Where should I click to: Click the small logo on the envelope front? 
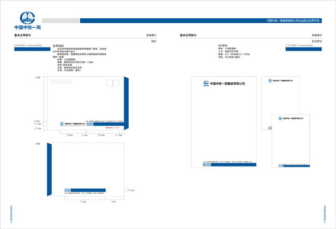(x=62, y=124)
